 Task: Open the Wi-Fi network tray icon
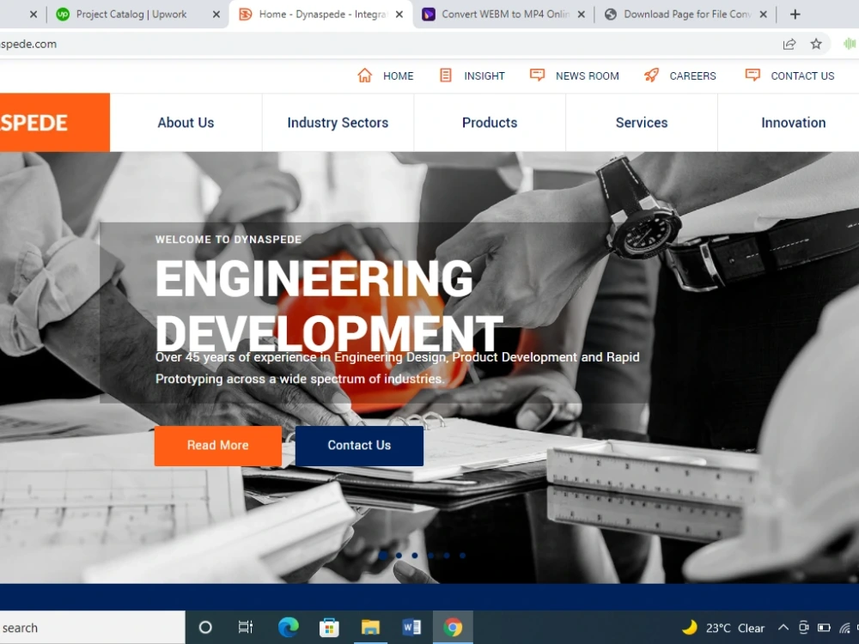tap(844, 628)
